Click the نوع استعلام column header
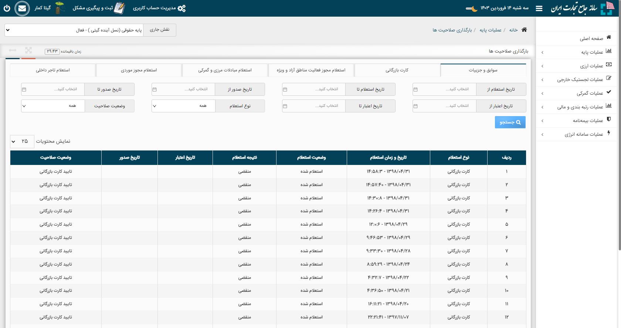This screenshot has height=328, width=621. click(x=459, y=158)
